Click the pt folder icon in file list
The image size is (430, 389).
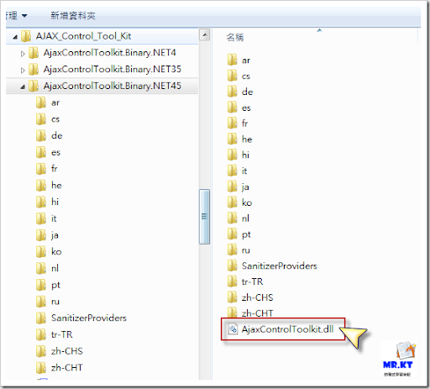pos(233,234)
